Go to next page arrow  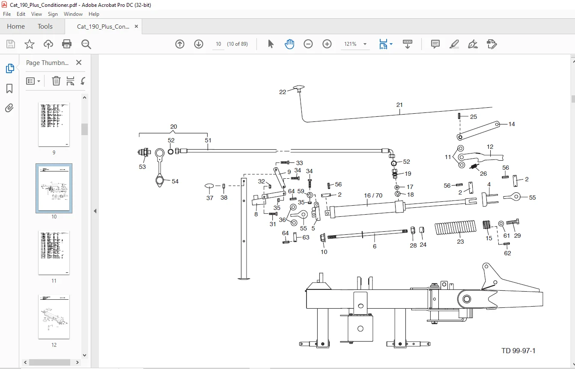[199, 44]
